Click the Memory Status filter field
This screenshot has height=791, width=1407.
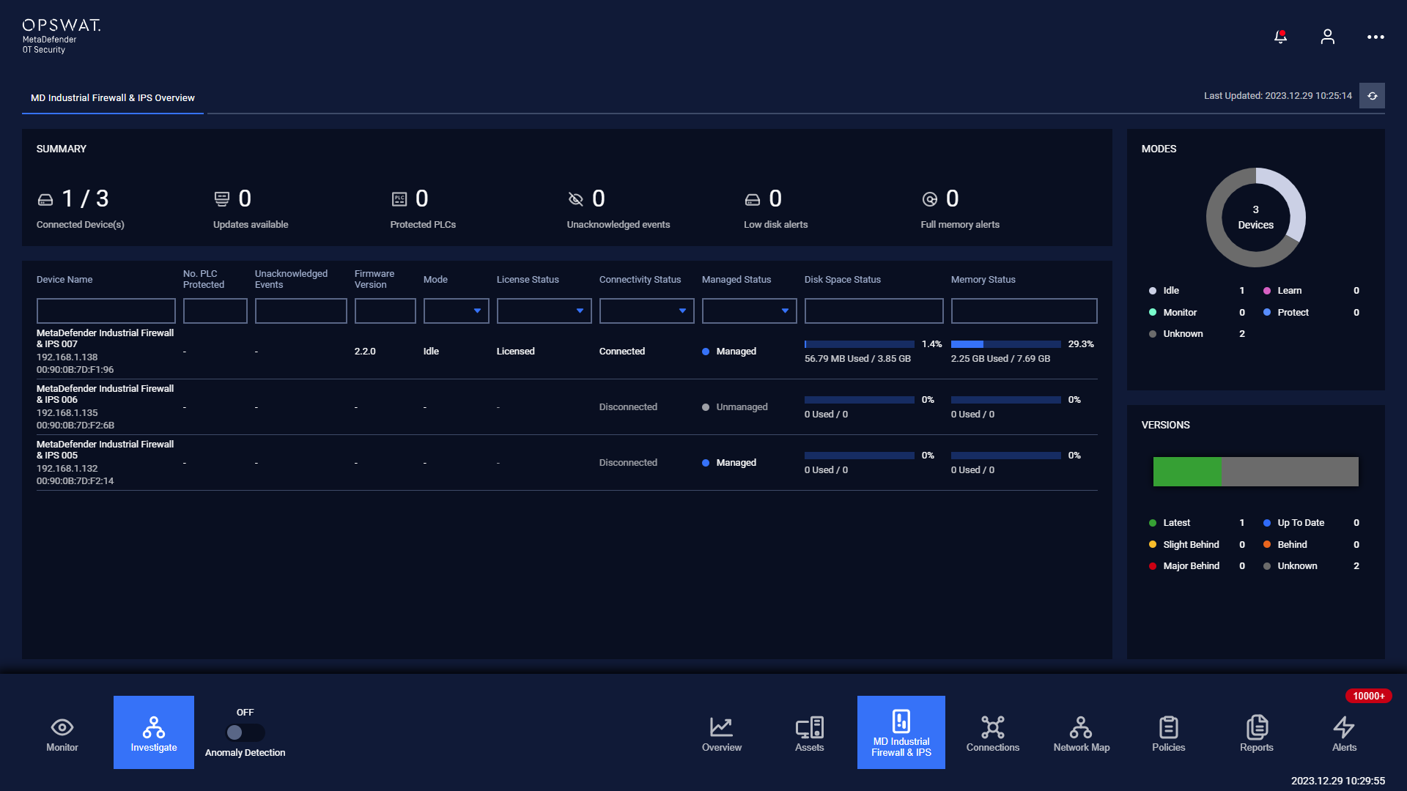[1024, 311]
